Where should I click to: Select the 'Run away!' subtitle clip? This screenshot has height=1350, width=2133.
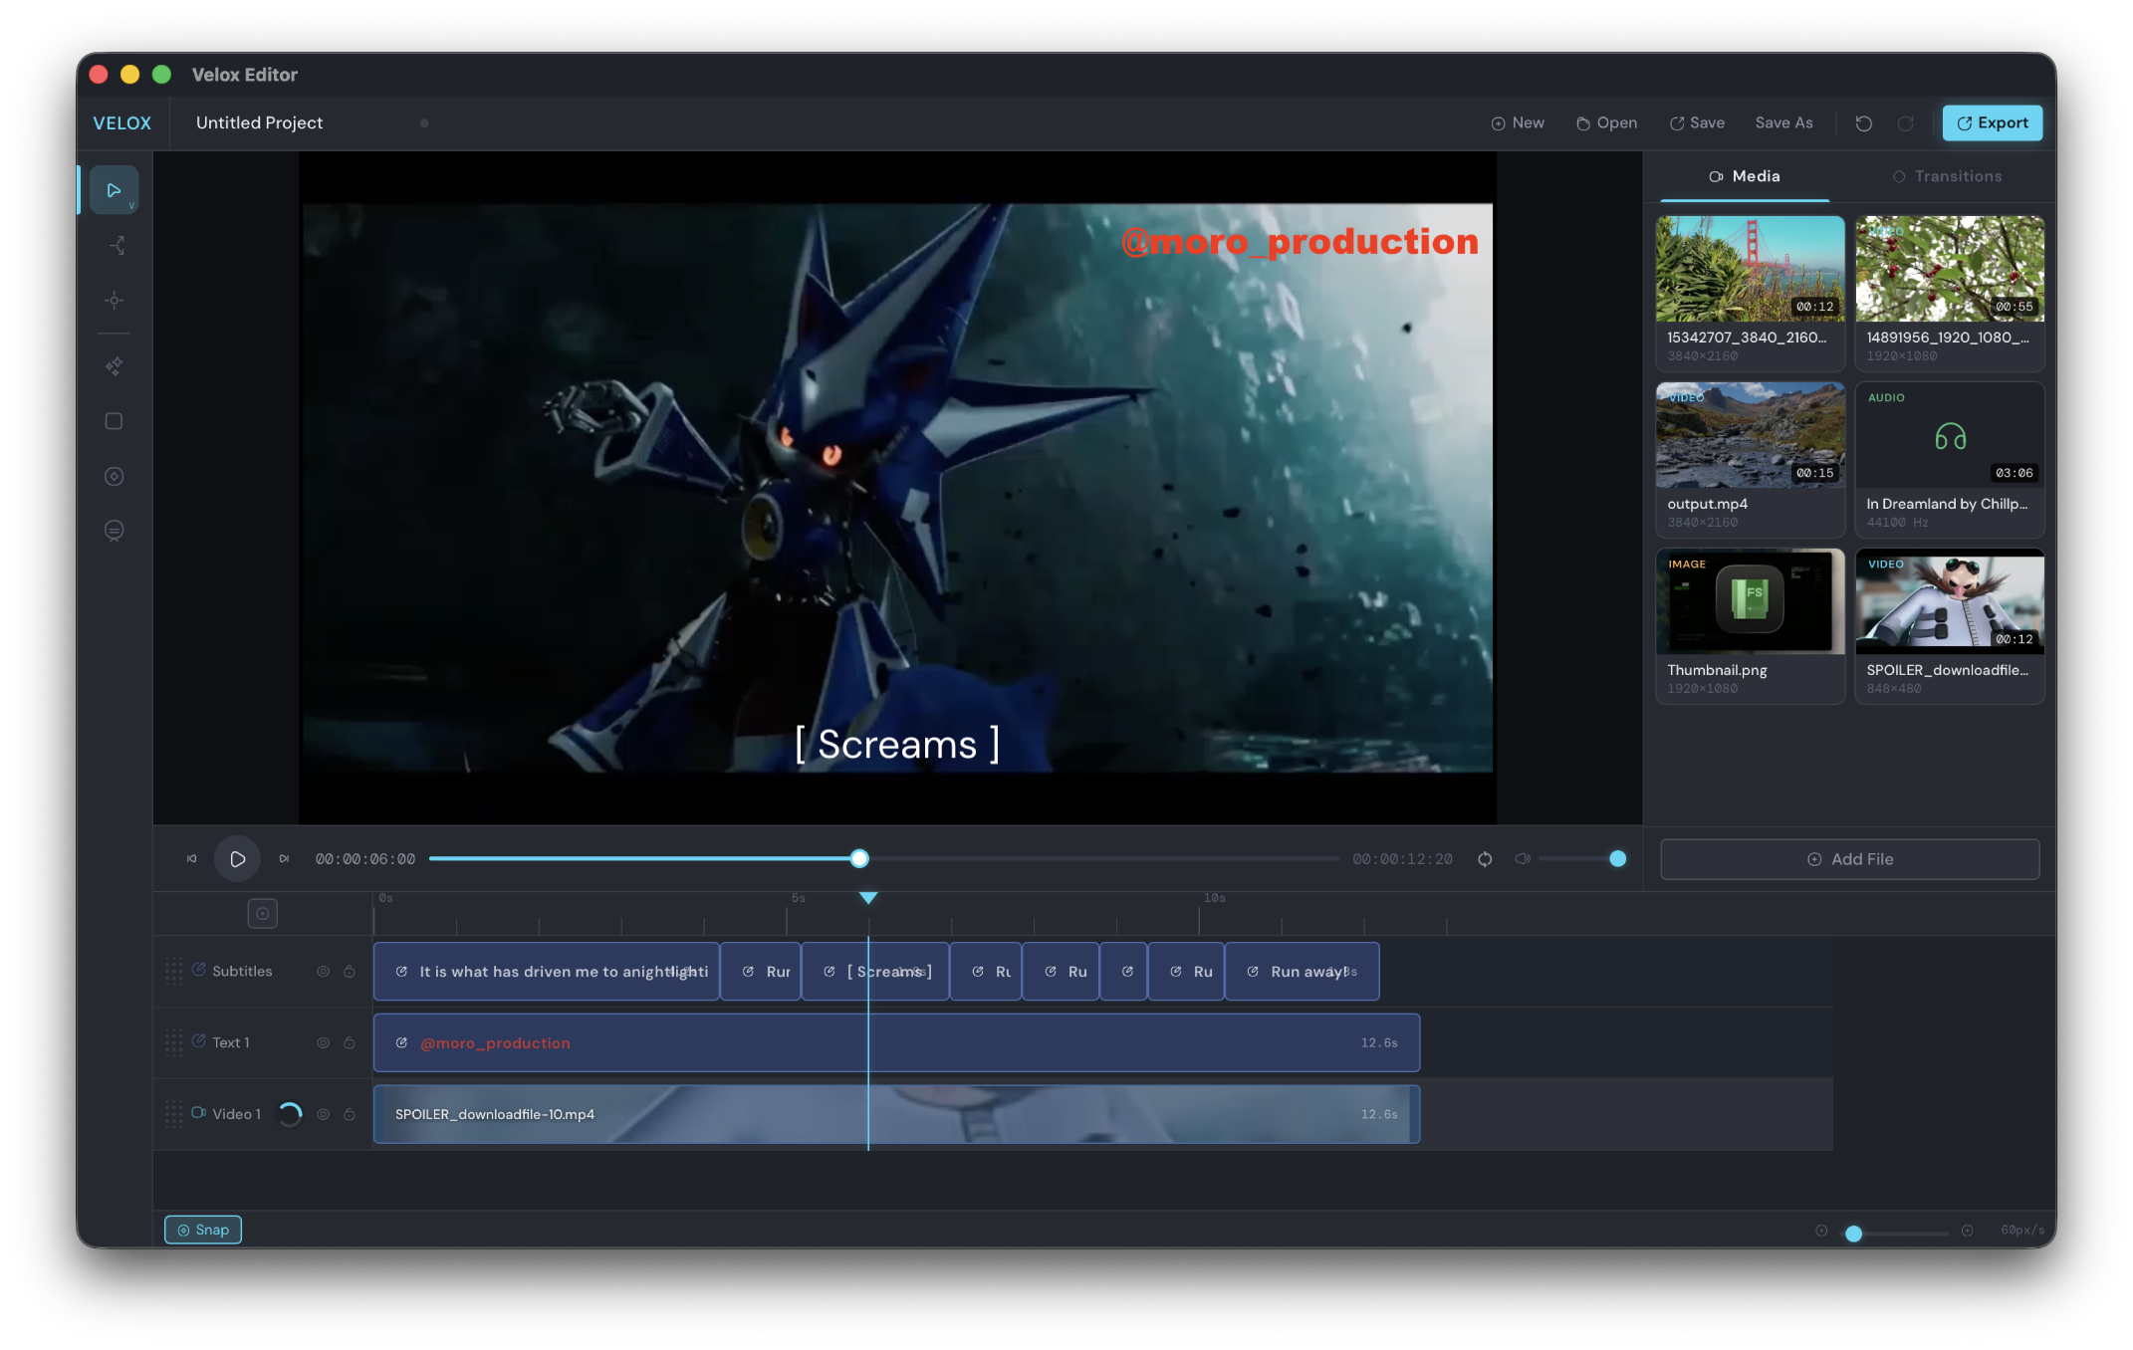[x=1303, y=972]
